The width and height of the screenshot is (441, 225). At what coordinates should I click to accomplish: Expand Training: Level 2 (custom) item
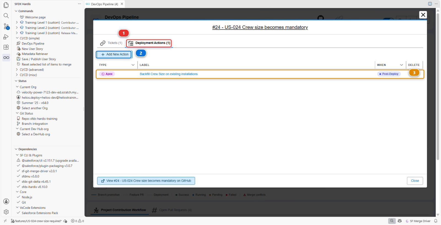click(17, 28)
